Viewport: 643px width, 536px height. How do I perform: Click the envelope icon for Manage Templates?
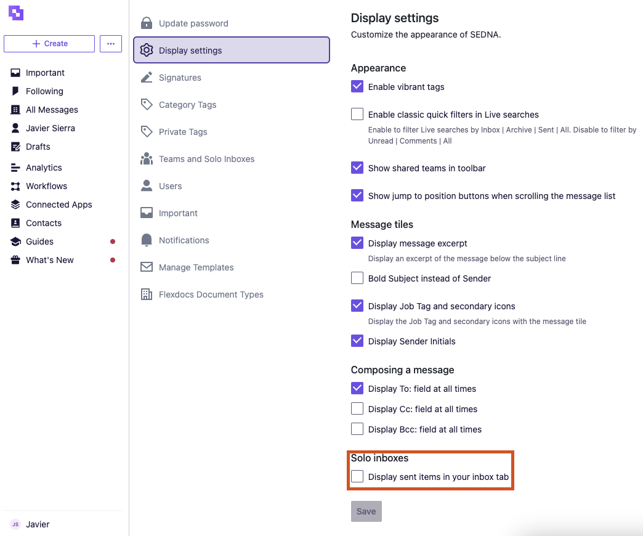click(x=147, y=267)
